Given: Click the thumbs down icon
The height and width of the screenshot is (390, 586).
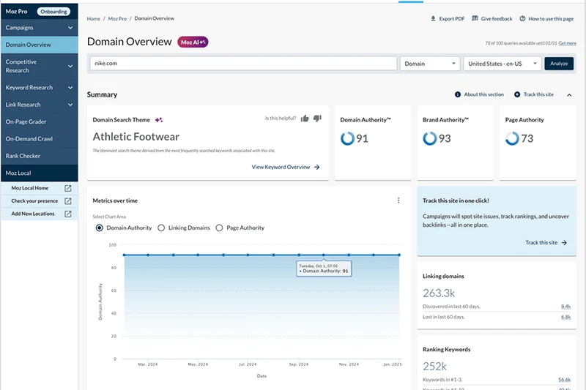Looking at the screenshot, I should point(317,119).
